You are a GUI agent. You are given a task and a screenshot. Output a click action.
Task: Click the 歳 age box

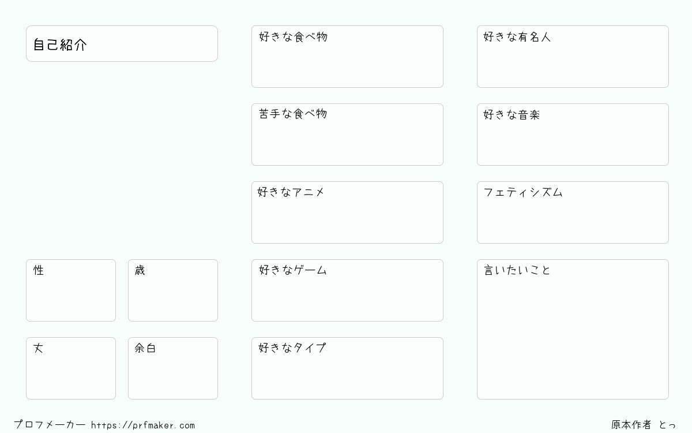pyautogui.click(x=173, y=290)
